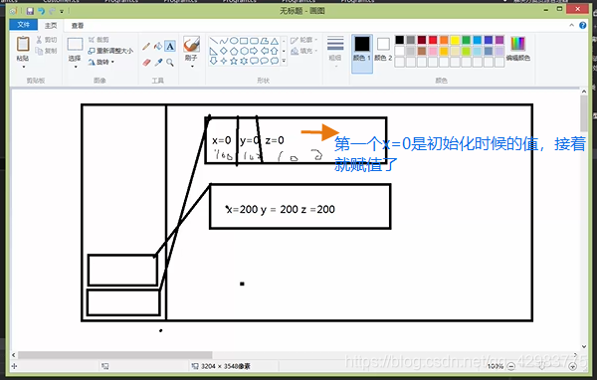Select the Eraser tool
Viewport: 597px width, 380px height.
point(146,62)
